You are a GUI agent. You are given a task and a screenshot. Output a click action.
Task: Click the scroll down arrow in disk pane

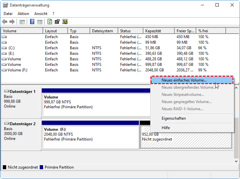click(x=236, y=161)
